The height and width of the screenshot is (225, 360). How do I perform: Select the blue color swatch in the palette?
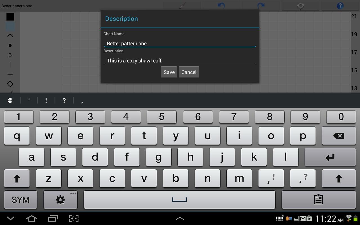pyautogui.click(x=10, y=26)
